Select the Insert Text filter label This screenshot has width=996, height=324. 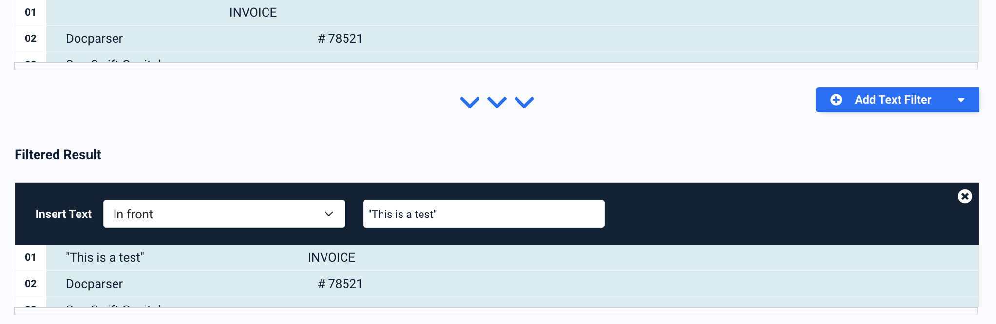[x=63, y=214]
